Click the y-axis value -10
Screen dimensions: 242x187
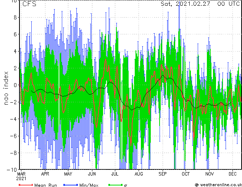pyautogui.click(x=12, y=170)
